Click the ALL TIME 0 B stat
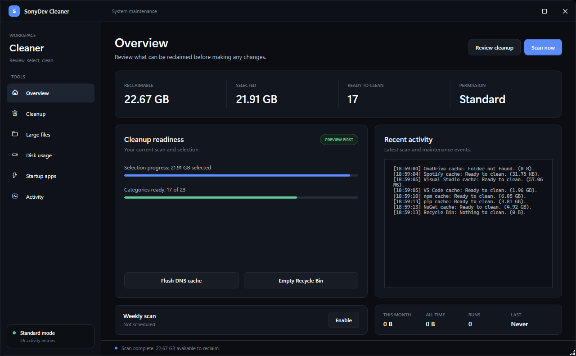576x356 pixels. click(x=436, y=319)
